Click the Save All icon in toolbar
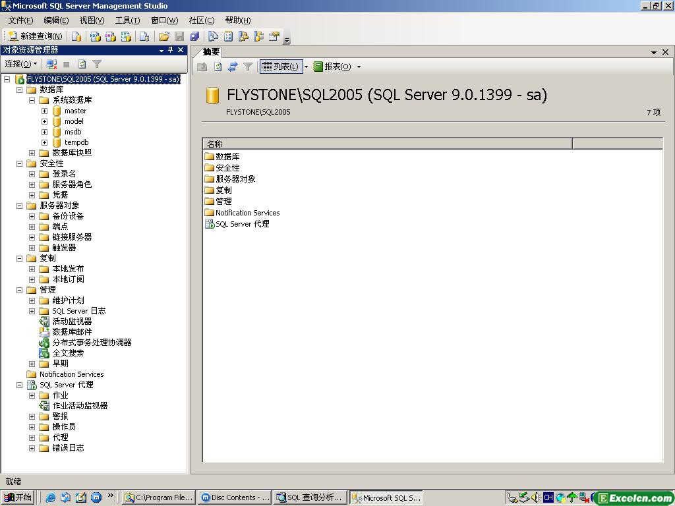Image resolution: width=675 pixels, height=506 pixels. pos(194,36)
